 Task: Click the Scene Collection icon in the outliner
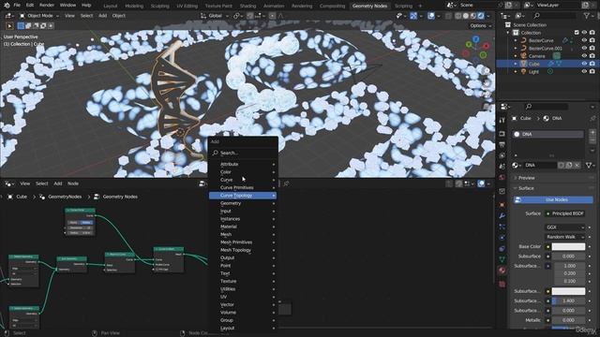(508, 25)
